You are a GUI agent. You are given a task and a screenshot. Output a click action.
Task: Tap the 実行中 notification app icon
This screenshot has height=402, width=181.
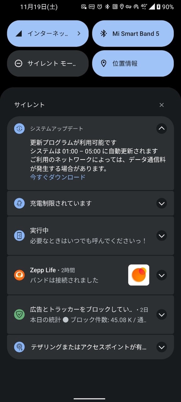[x=19, y=236]
